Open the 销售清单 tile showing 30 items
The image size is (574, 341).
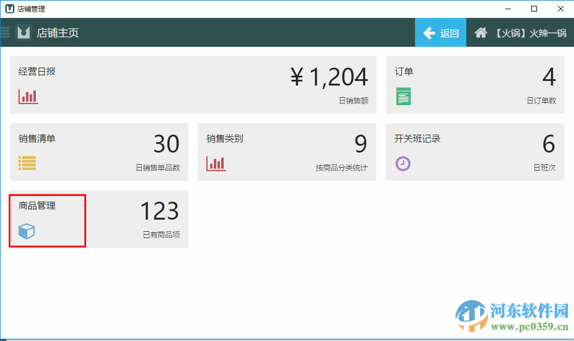(98, 152)
